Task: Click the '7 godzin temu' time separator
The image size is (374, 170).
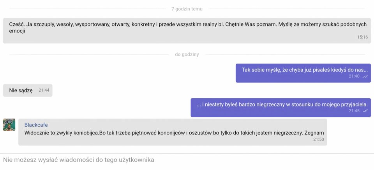Action: pyautogui.click(x=187, y=9)
